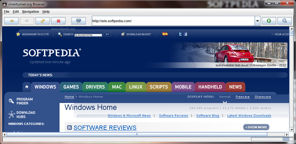This screenshot has width=296, height=144.
Task: Open Windows & Microsoft News link
Action: 129,116
